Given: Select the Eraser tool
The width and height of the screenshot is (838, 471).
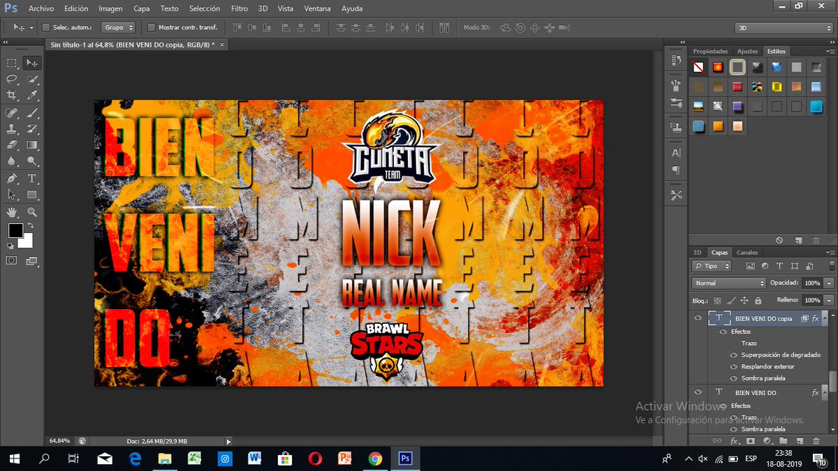Looking at the screenshot, I should tap(12, 145).
